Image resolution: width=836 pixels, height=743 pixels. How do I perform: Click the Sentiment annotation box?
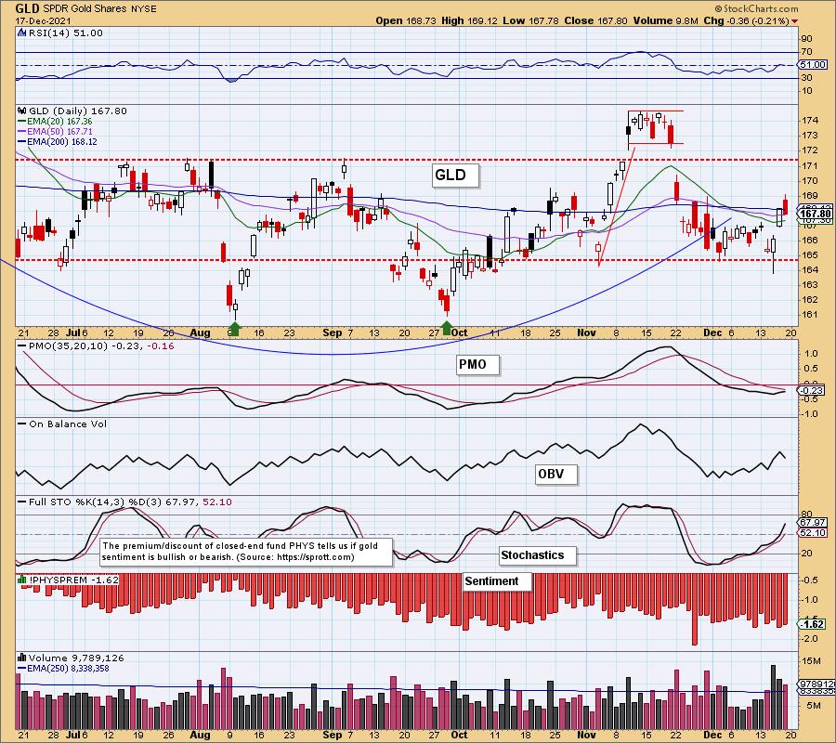click(497, 581)
